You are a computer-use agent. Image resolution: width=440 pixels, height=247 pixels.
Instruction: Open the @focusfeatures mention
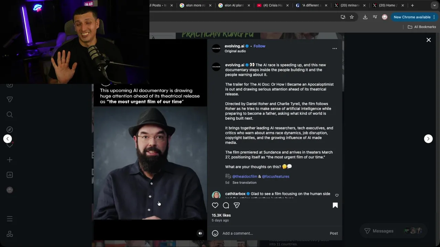[x=276, y=176]
